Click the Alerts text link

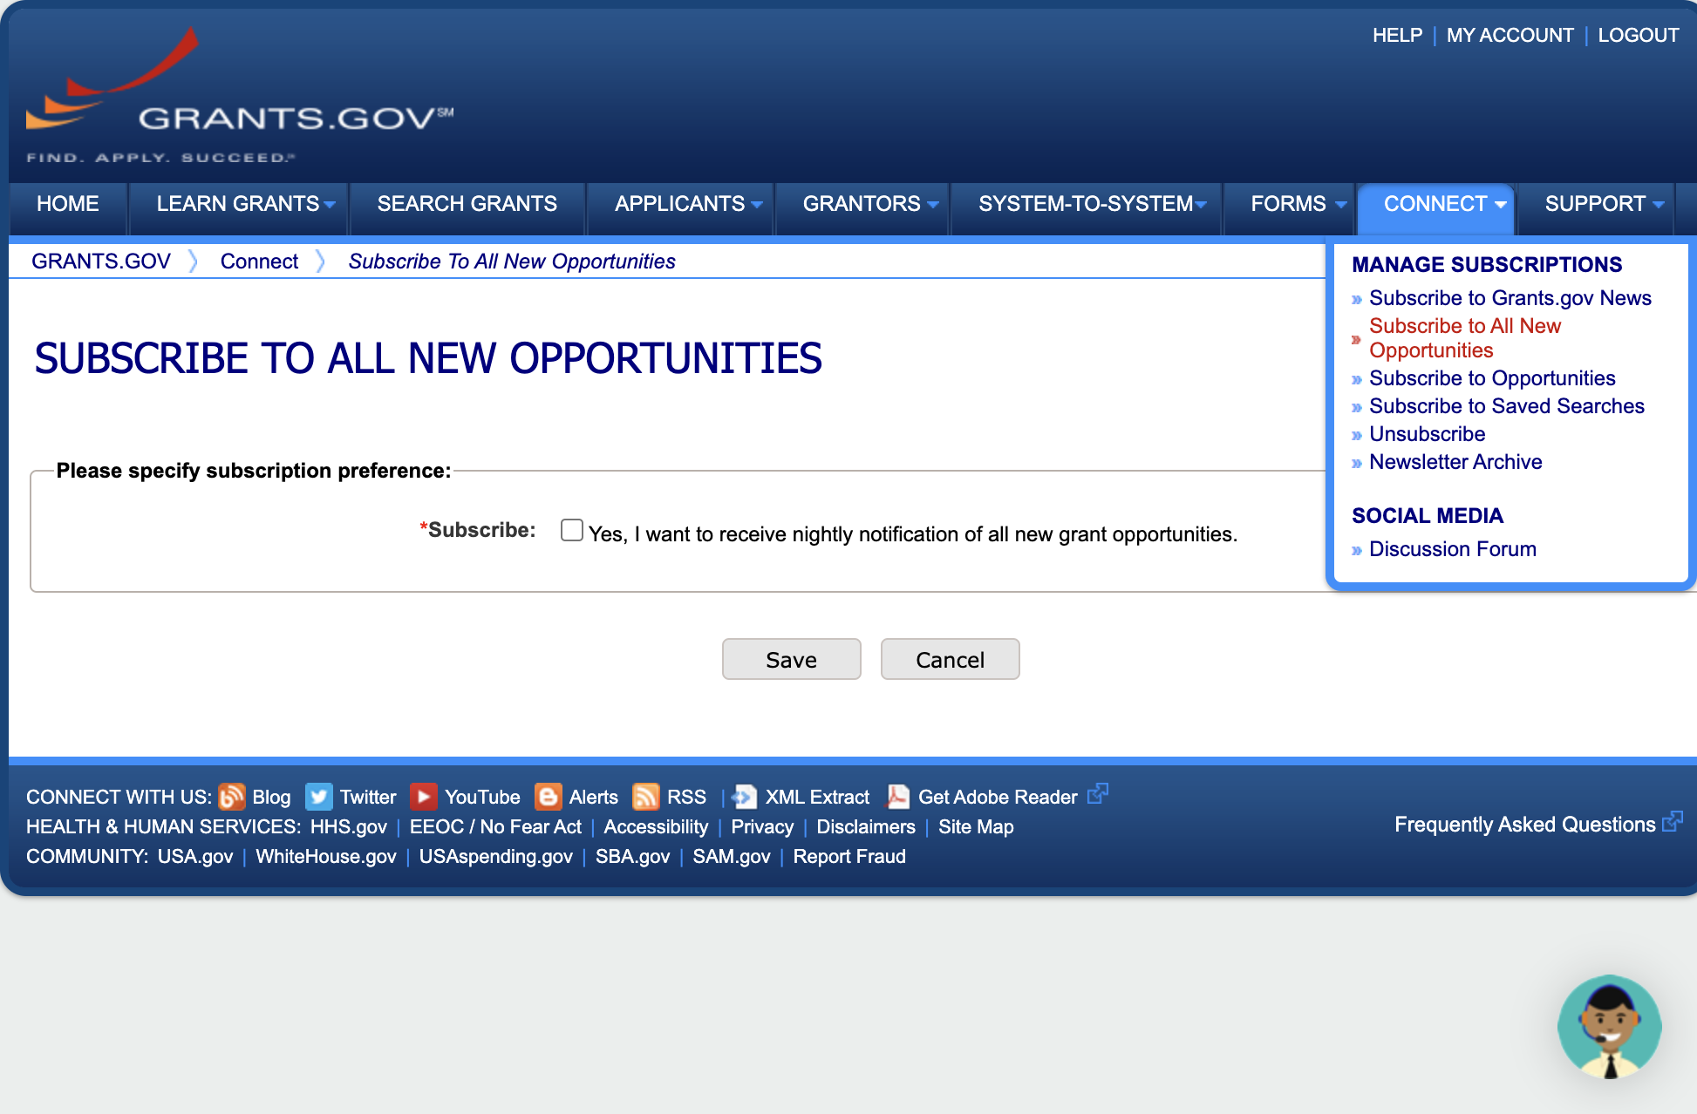[594, 797]
